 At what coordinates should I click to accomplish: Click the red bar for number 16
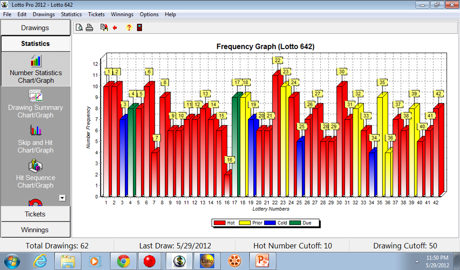pyautogui.click(x=228, y=184)
